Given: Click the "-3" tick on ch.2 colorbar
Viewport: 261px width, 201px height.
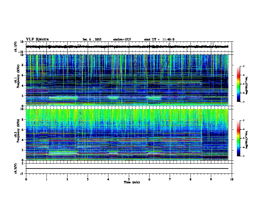Looking at the screenshot, I should tap(243, 121).
